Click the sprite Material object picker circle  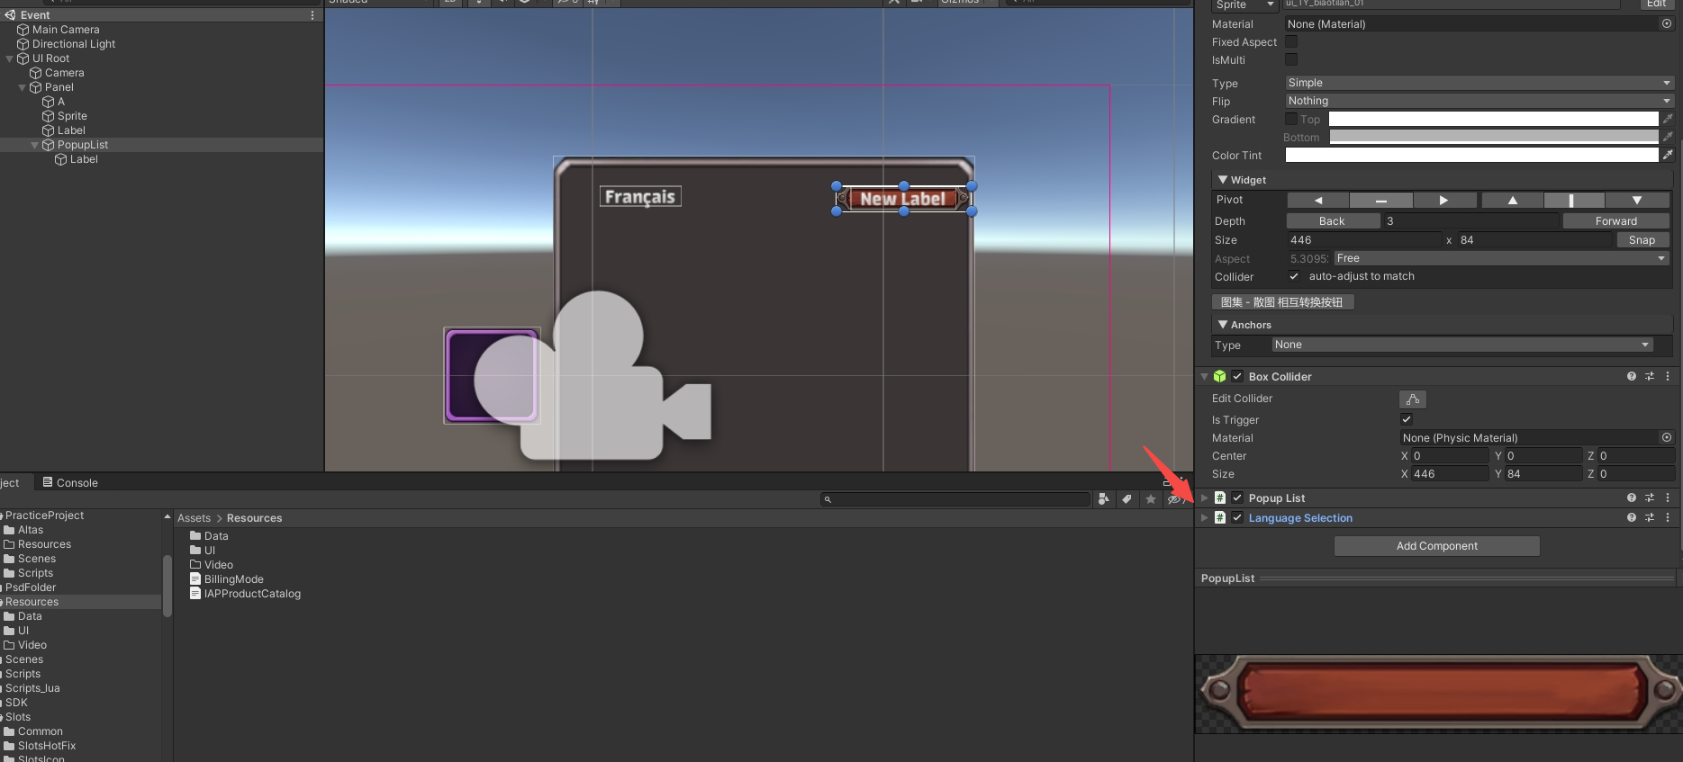tap(1667, 24)
